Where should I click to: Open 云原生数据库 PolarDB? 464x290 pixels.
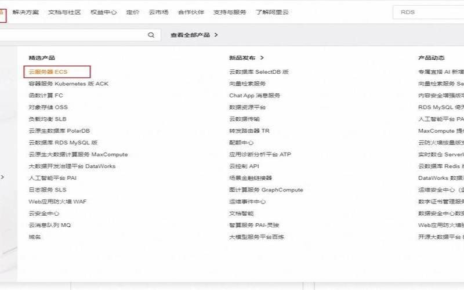coord(59,131)
